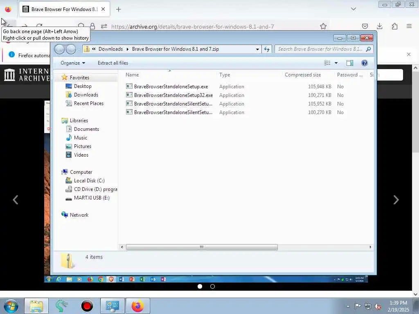Viewport: 419px width, 314px height.
Task: Open the Videos library
Action: click(x=81, y=155)
